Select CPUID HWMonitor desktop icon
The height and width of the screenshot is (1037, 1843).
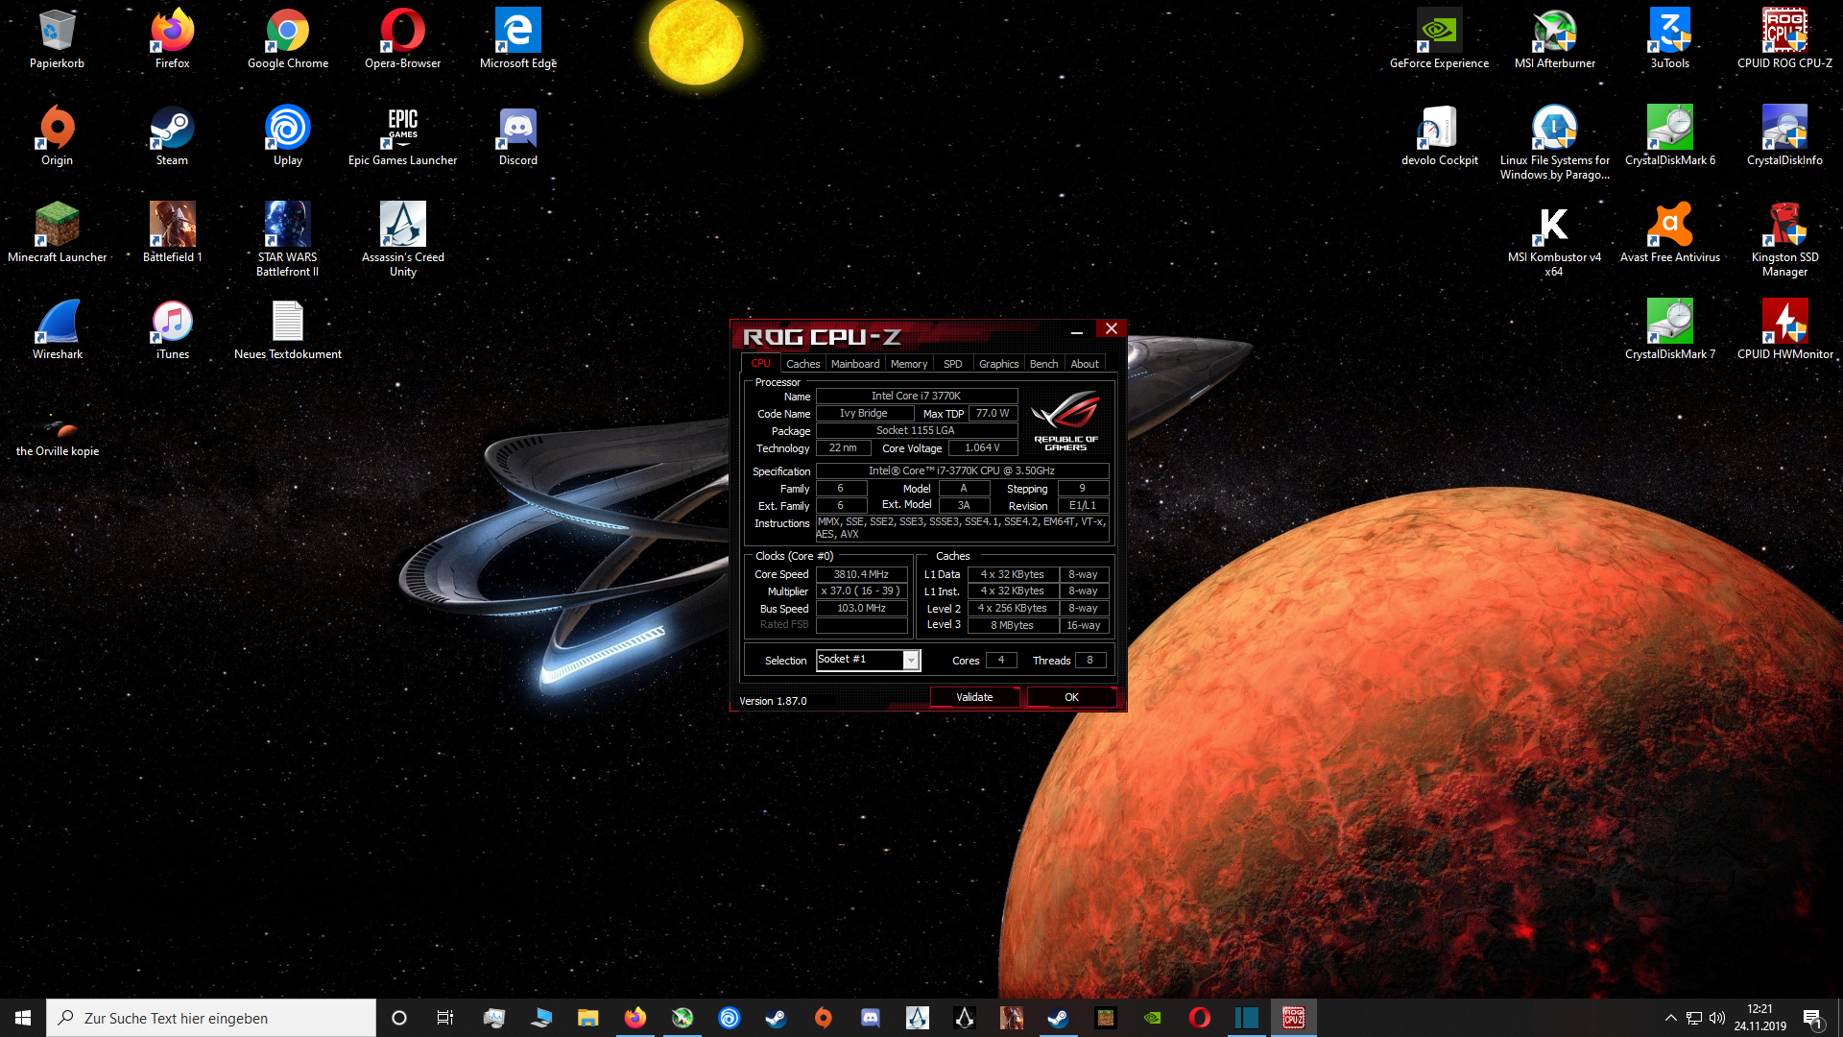[1784, 330]
